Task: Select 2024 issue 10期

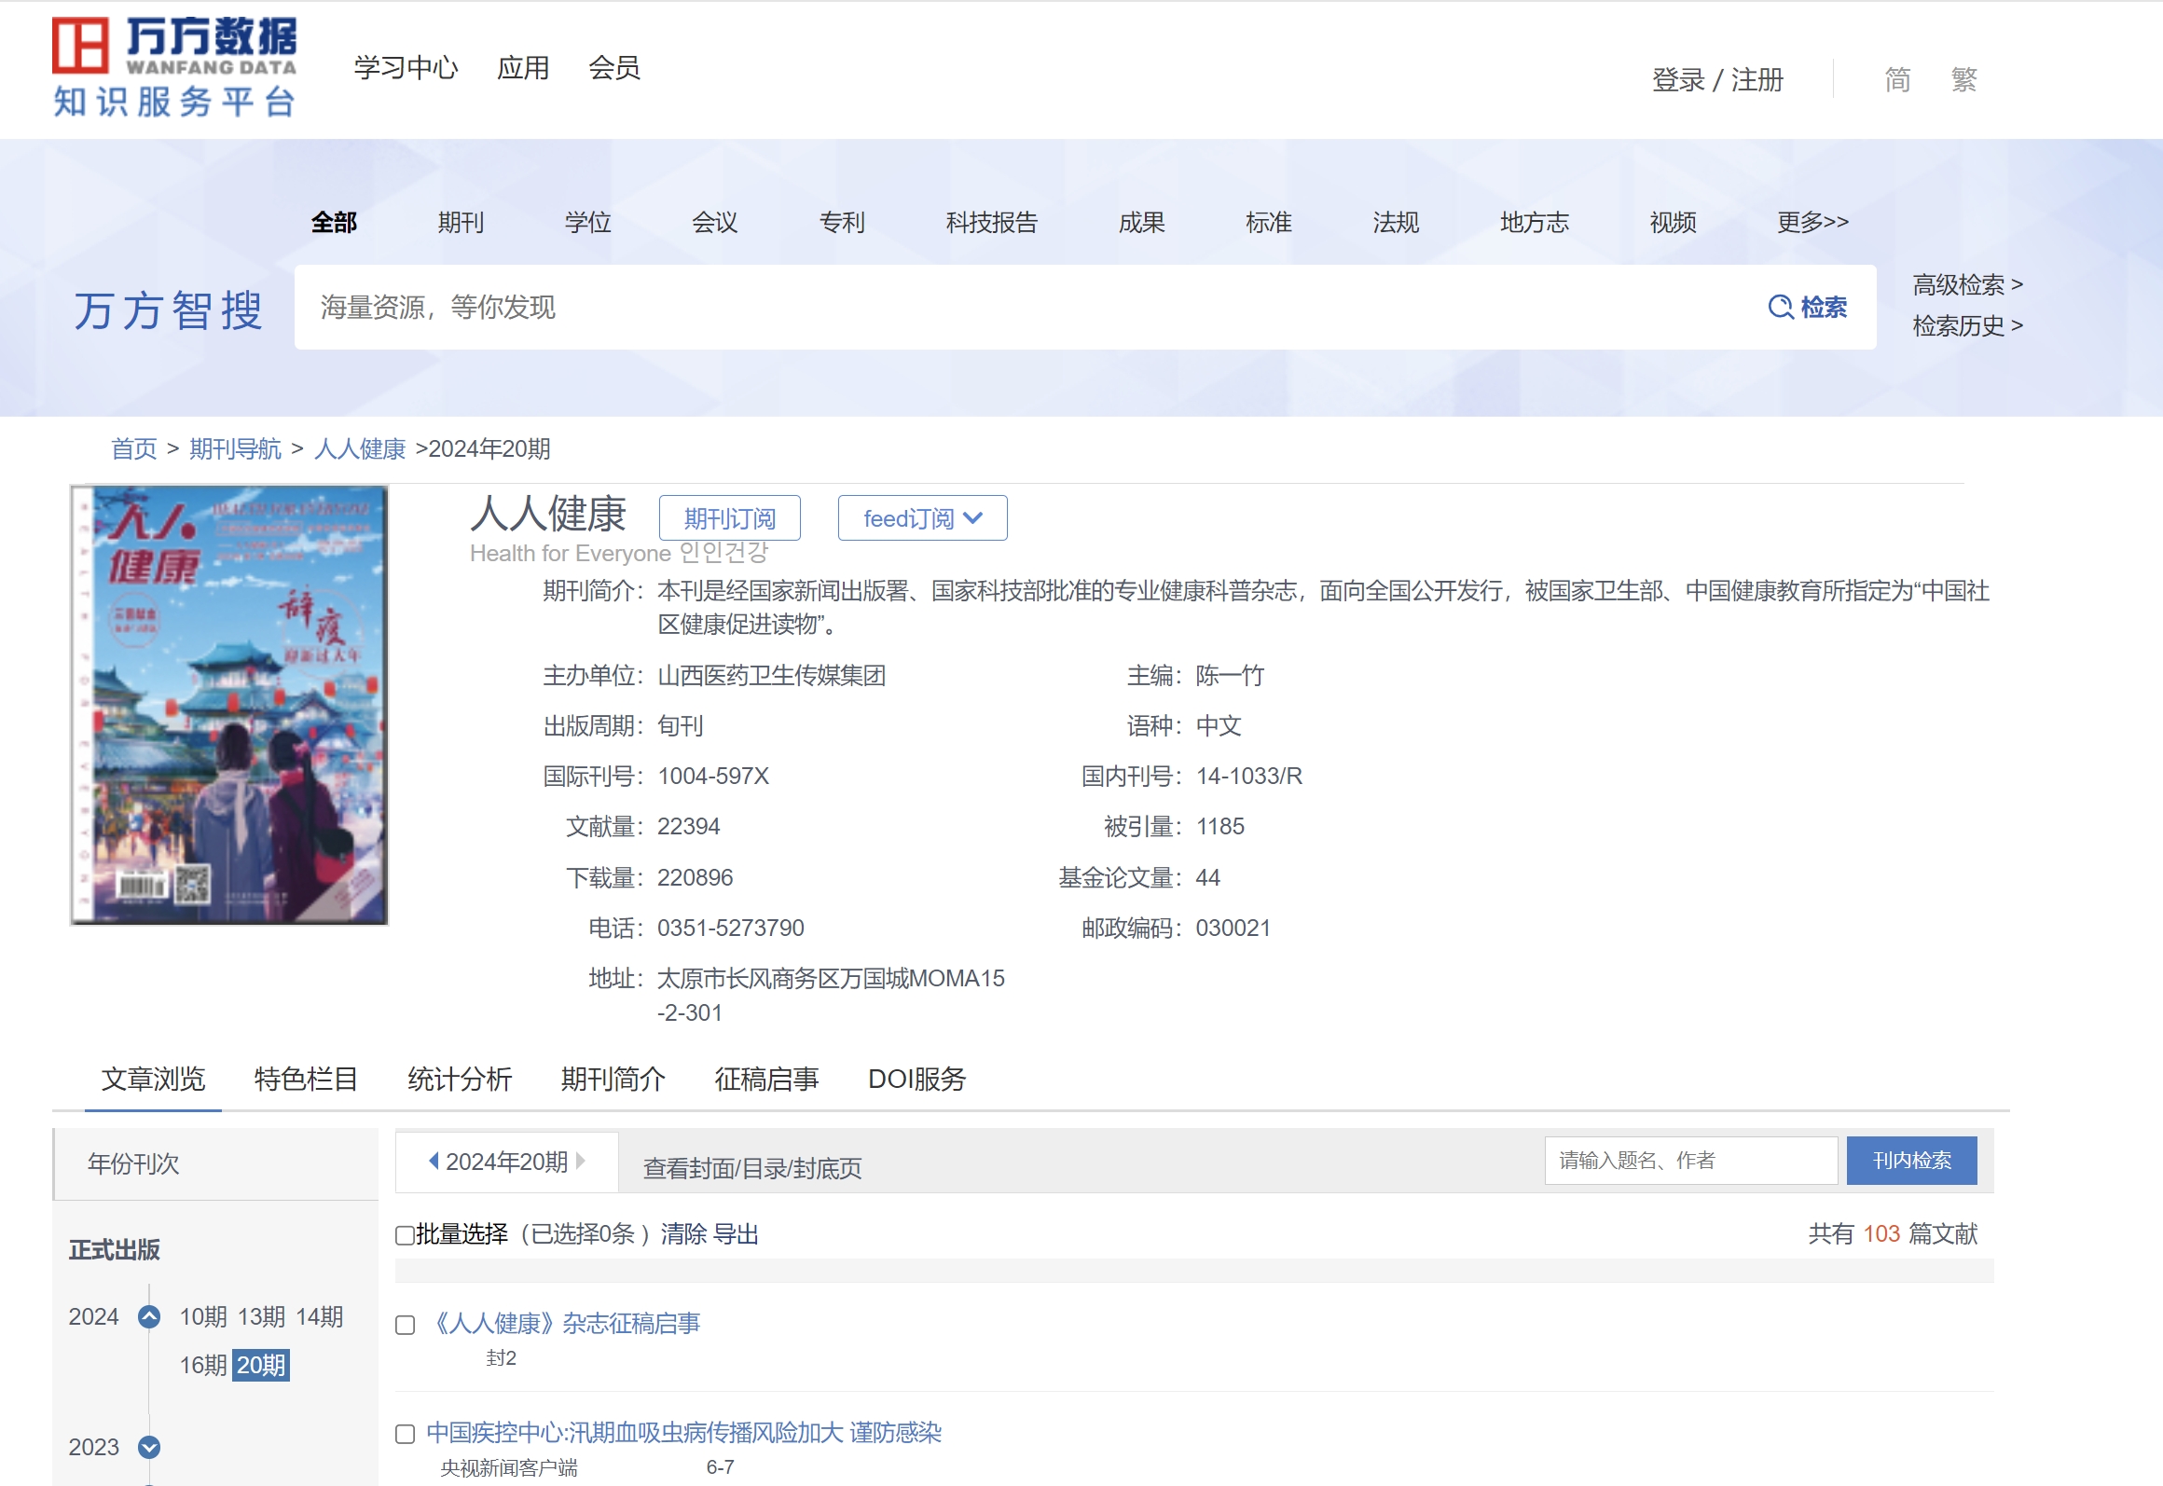Action: (203, 1316)
